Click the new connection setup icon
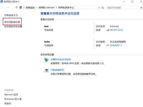 [x=46, y=60]
